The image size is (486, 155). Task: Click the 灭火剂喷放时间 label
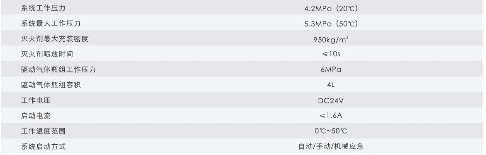[47, 55]
